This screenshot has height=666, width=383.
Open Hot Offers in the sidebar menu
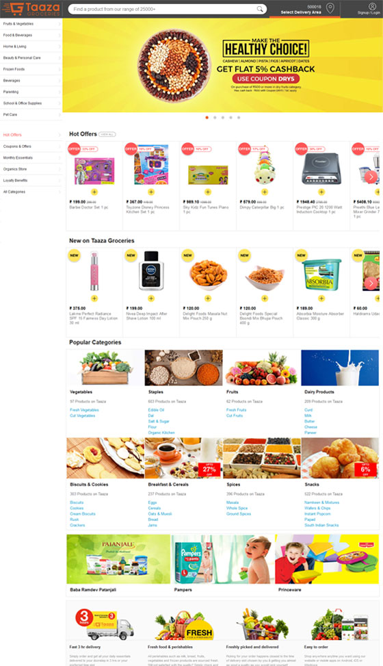click(x=31, y=135)
